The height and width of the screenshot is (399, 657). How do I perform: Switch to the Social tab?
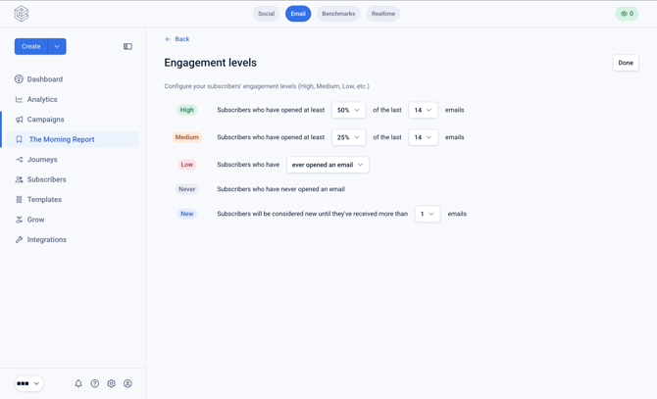point(266,14)
